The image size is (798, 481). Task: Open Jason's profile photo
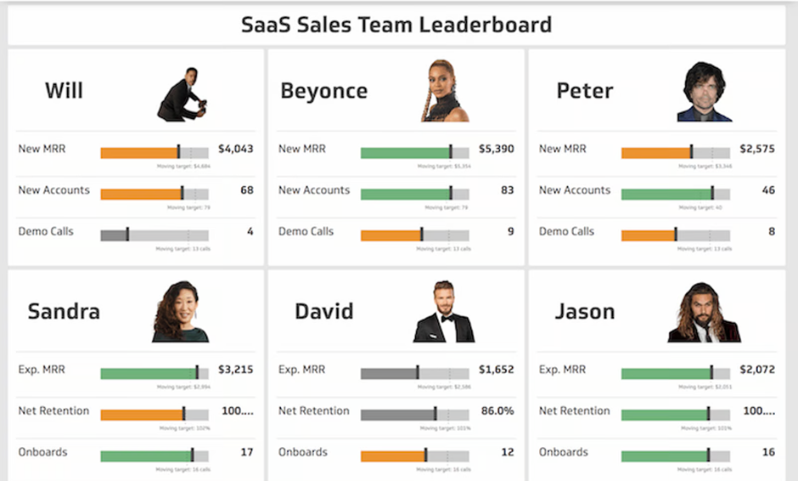[x=703, y=311]
